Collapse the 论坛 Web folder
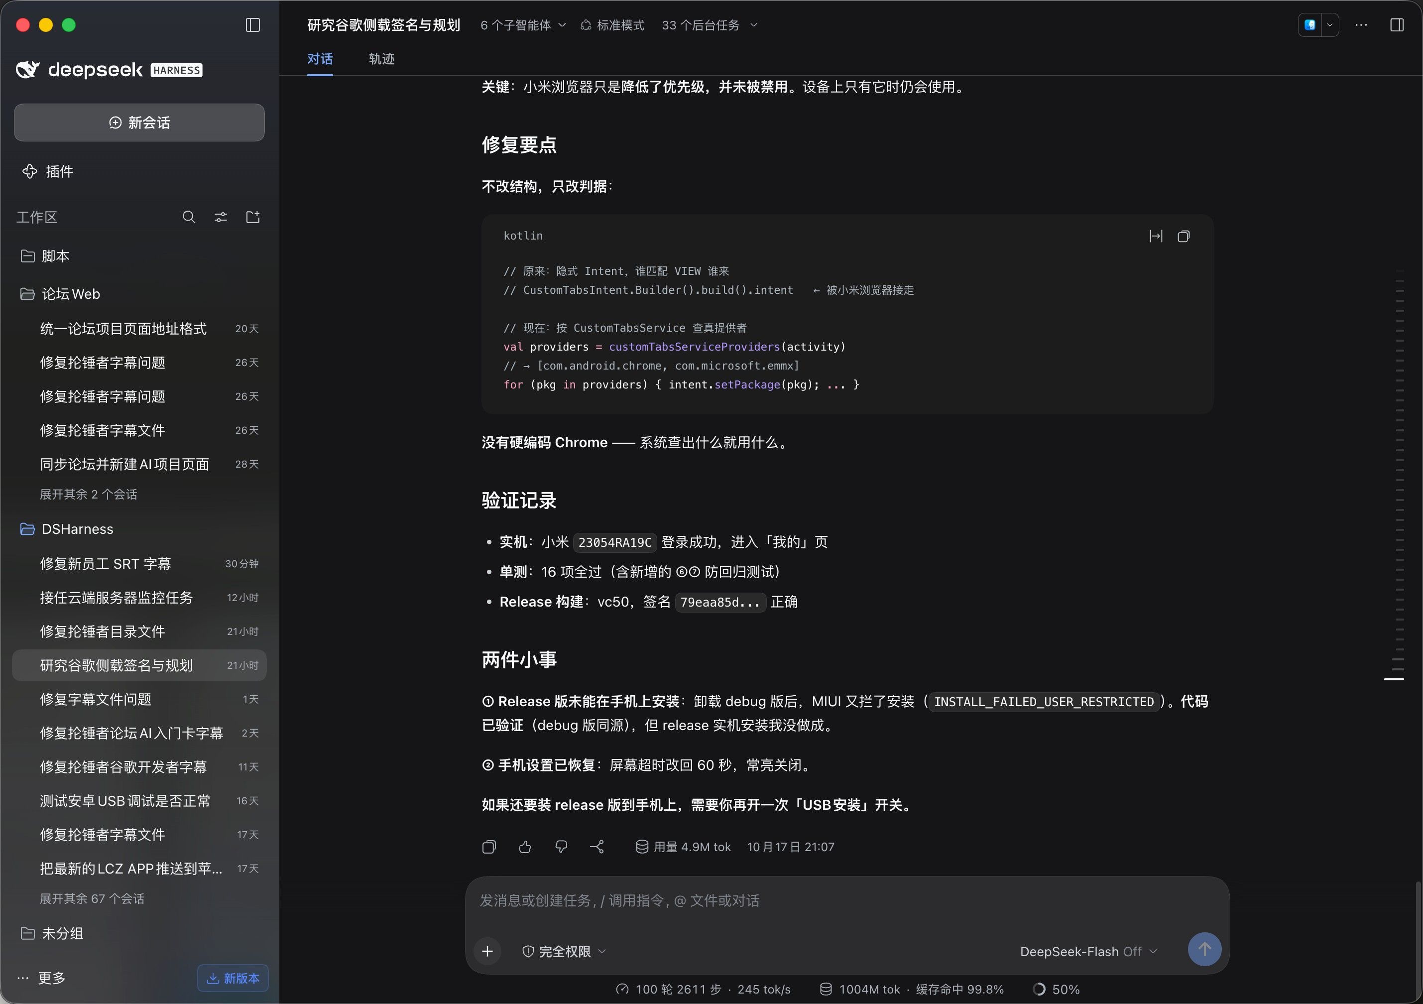Viewport: 1423px width, 1004px height. point(139,294)
